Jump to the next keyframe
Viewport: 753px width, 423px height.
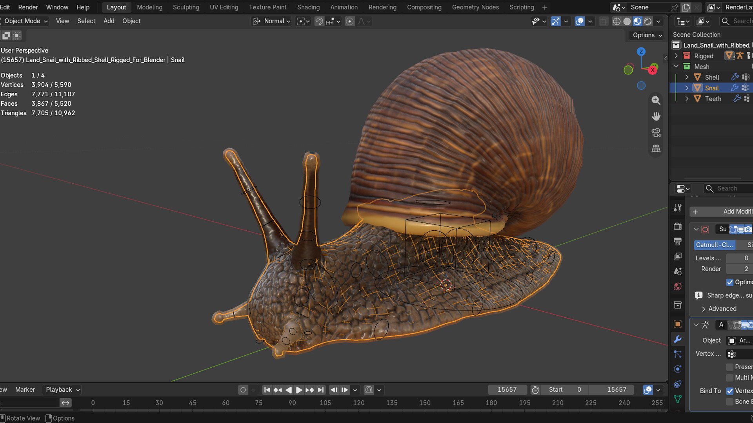click(309, 390)
